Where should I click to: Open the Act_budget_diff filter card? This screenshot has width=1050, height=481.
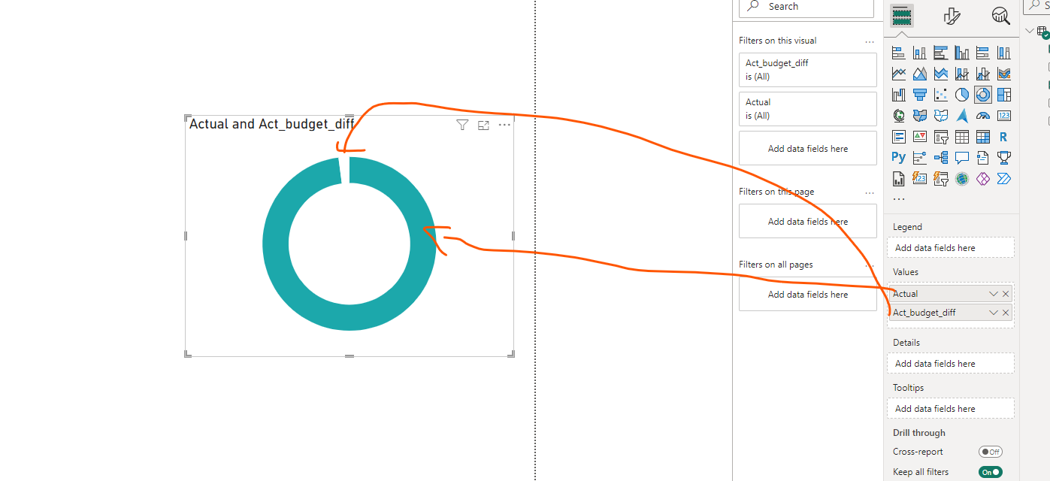(808, 70)
